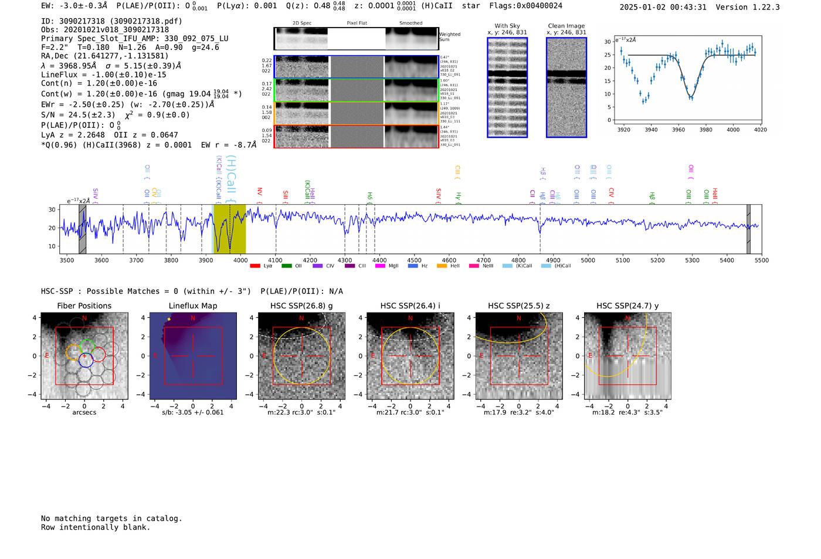Click the CIV purple legend swatch
This screenshot has height=559, width=821.
pyautogui.click(x=318, y=266)
